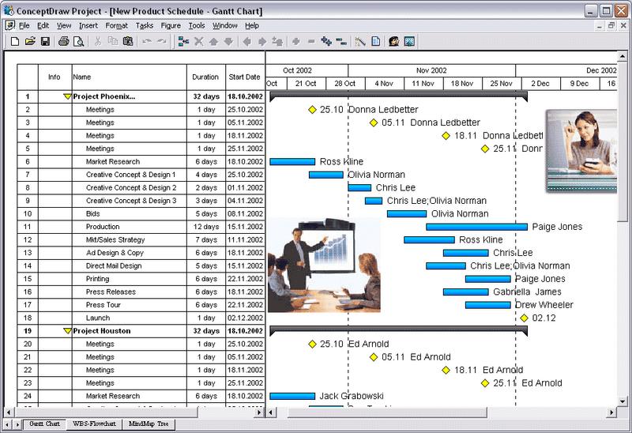Click the person resource icon in toolbar

pos(393,41)
